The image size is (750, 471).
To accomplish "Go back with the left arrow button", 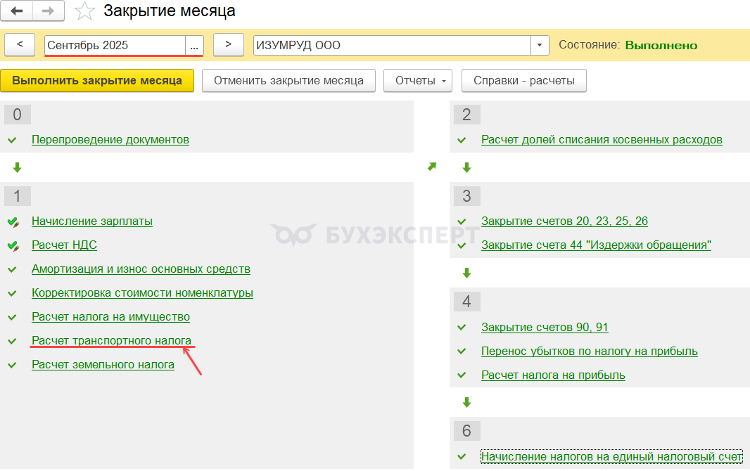I will (17, 11).
